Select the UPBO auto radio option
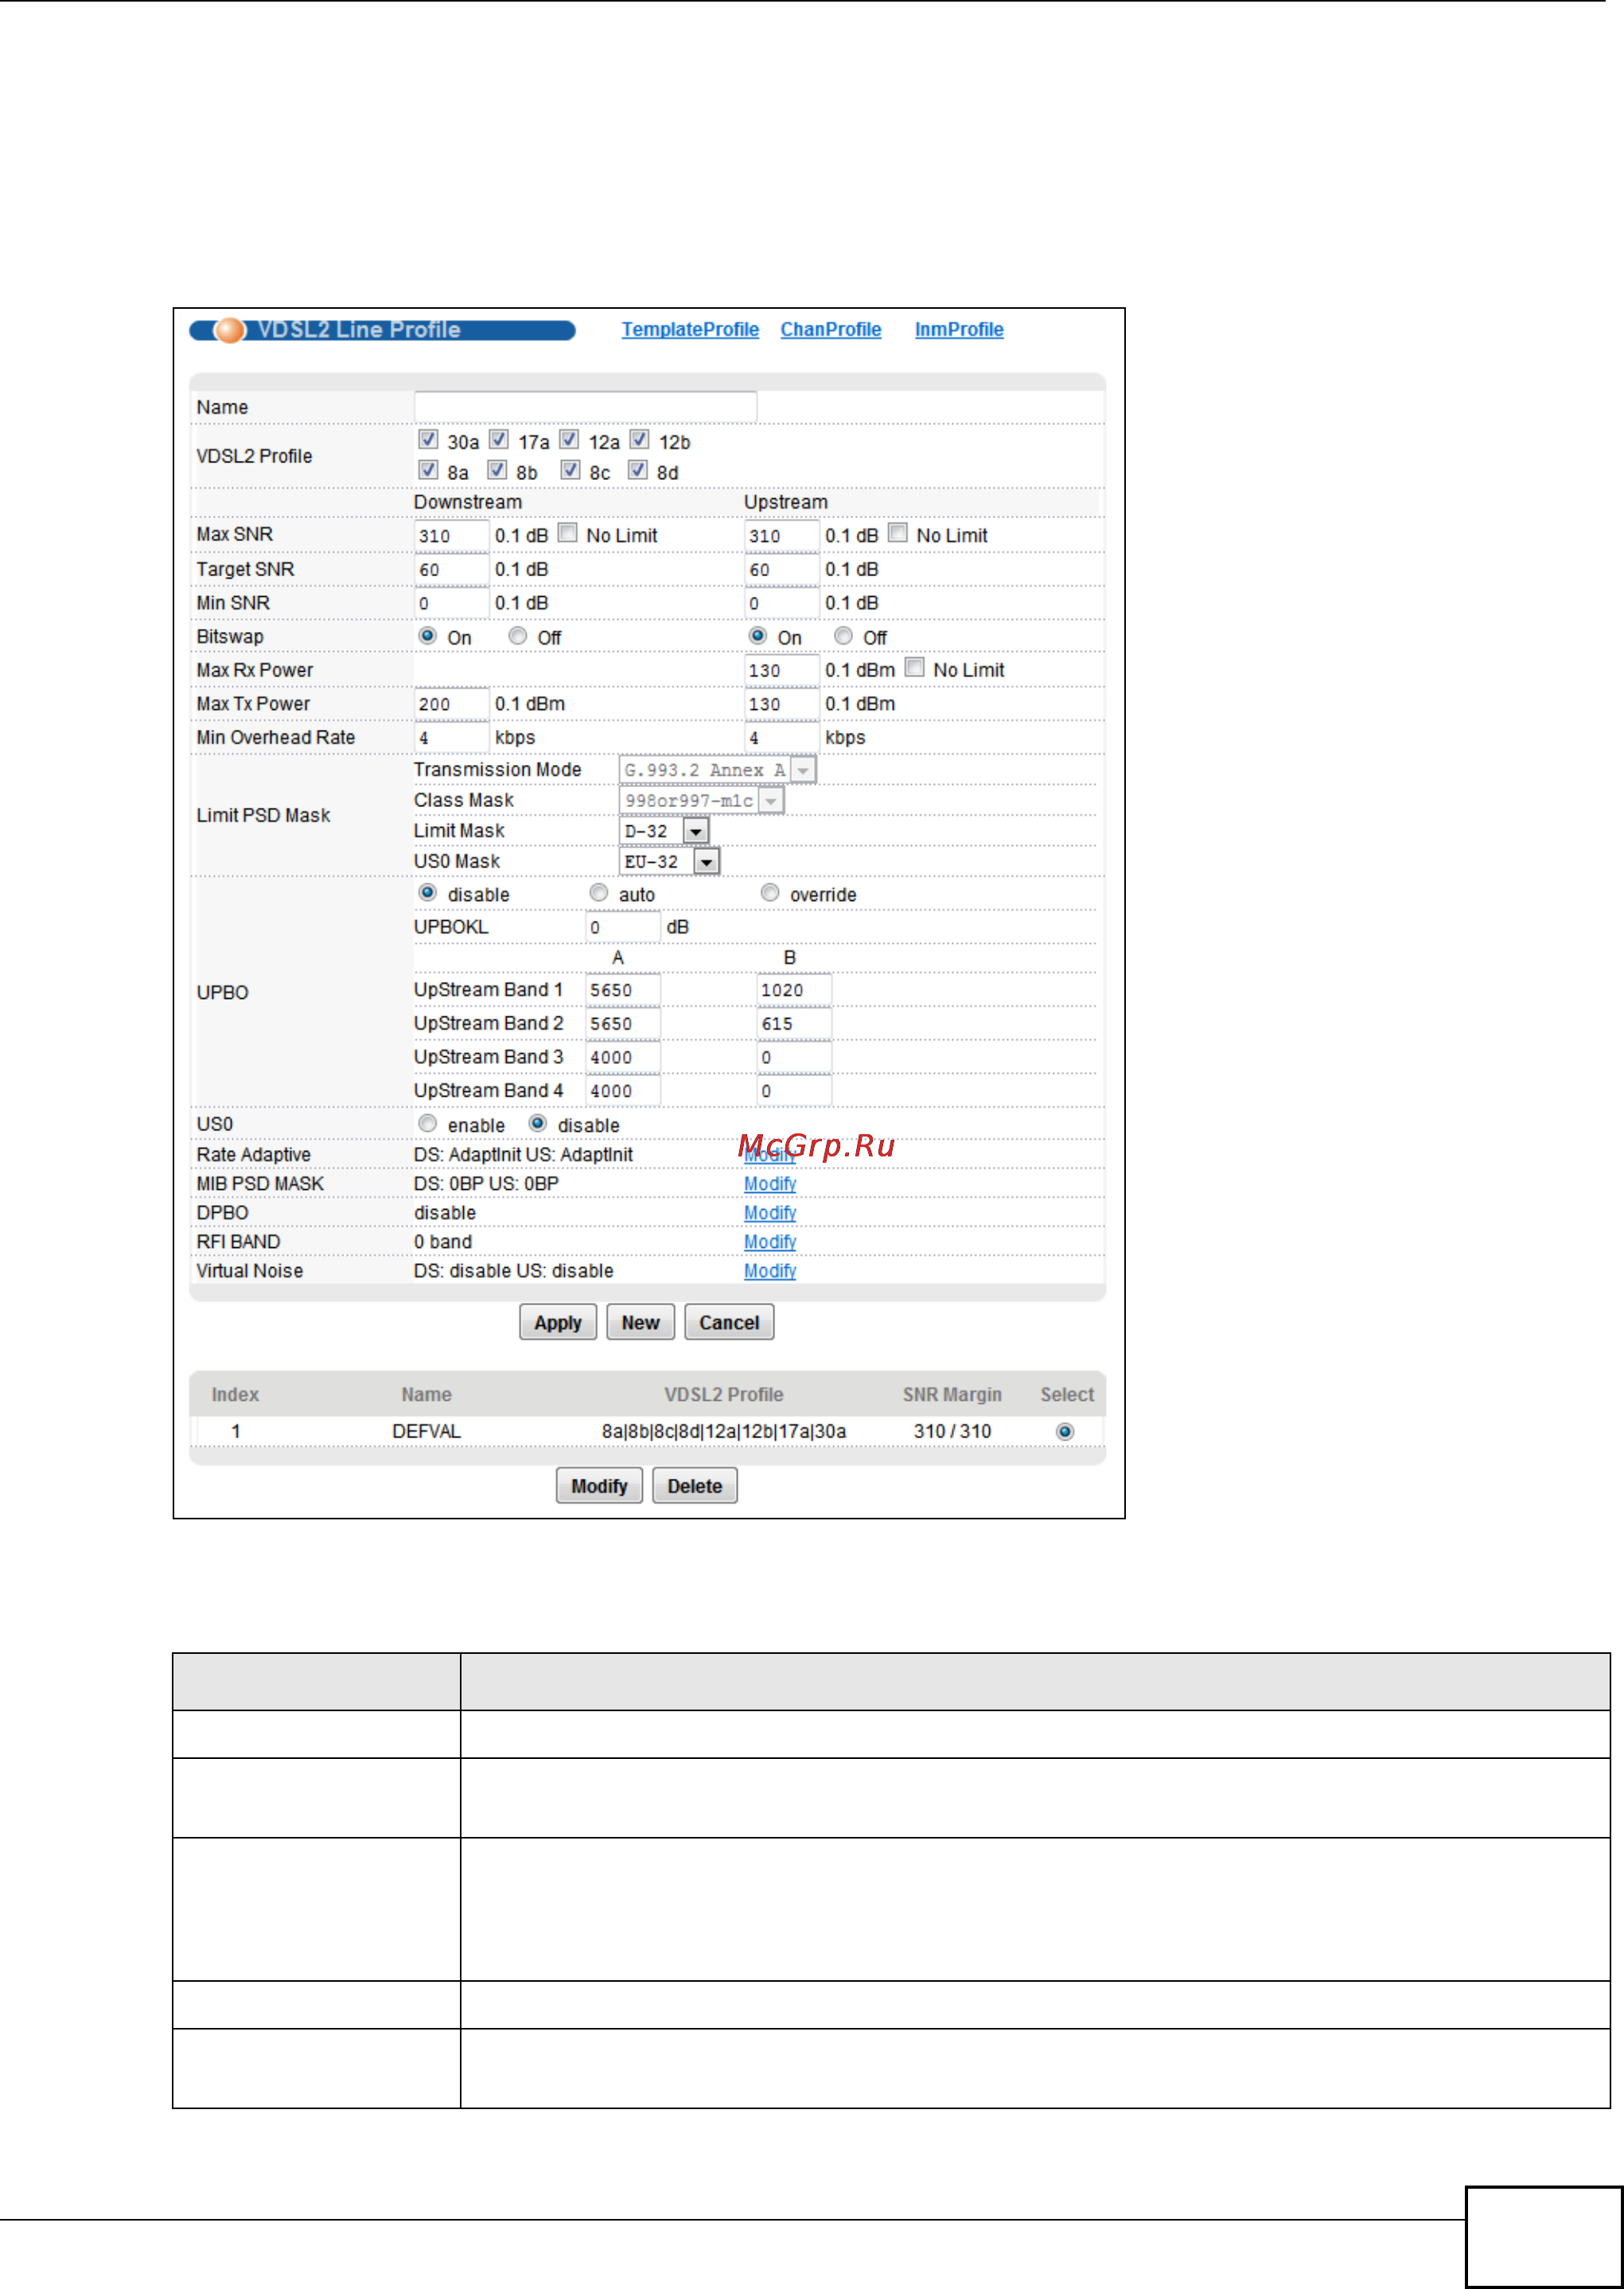The image size is (1624, 2289). pos(598,893)
